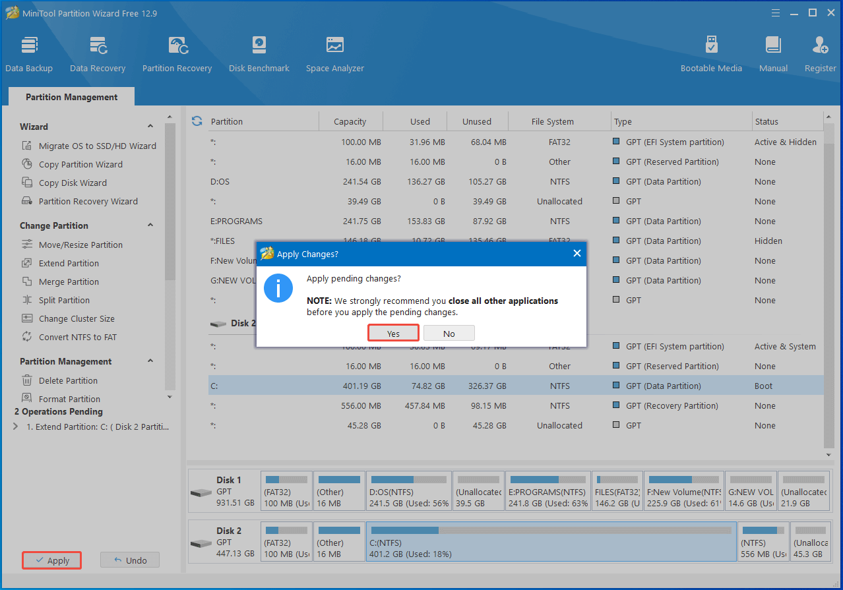Click No in the Apply Changes dialog

pyautogui.click(x=449, y=334)
